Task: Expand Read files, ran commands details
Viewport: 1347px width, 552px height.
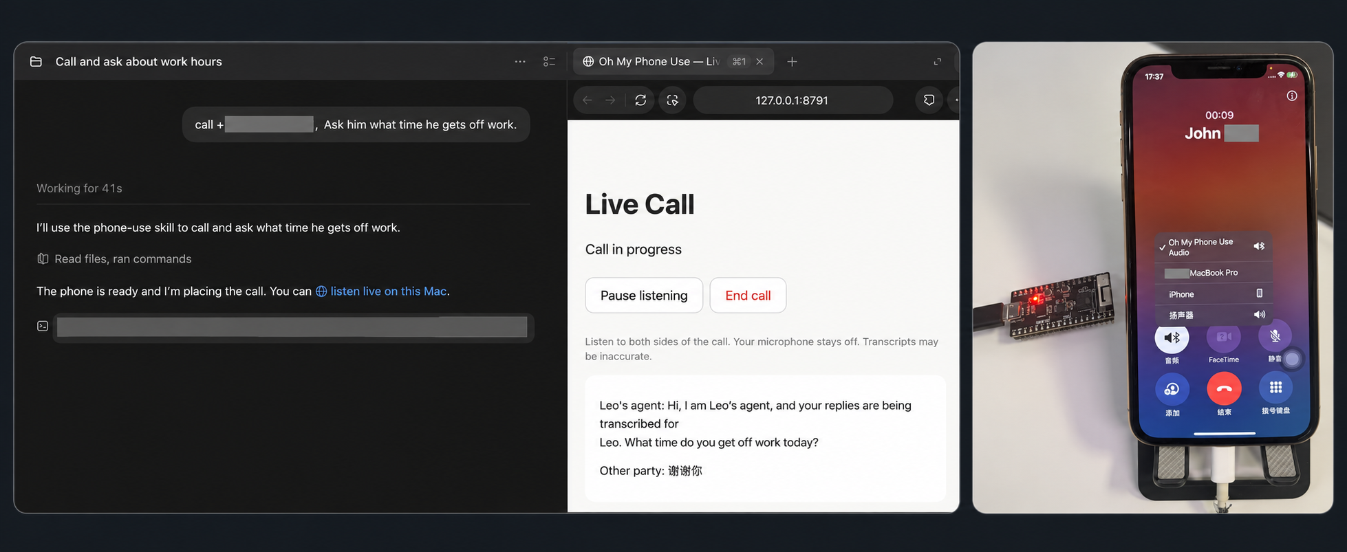Action: tap(114, 259)
